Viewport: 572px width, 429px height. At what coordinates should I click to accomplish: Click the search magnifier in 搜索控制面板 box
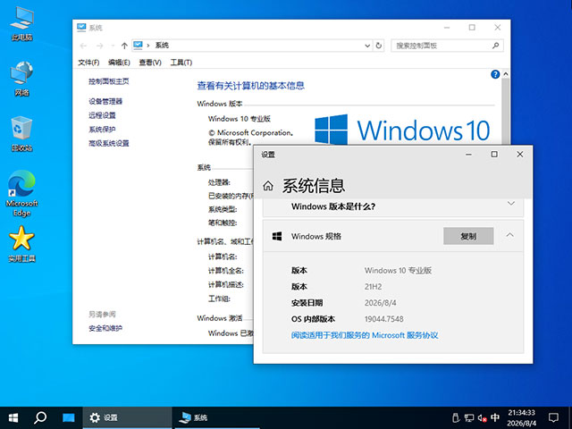pos(495,46)
